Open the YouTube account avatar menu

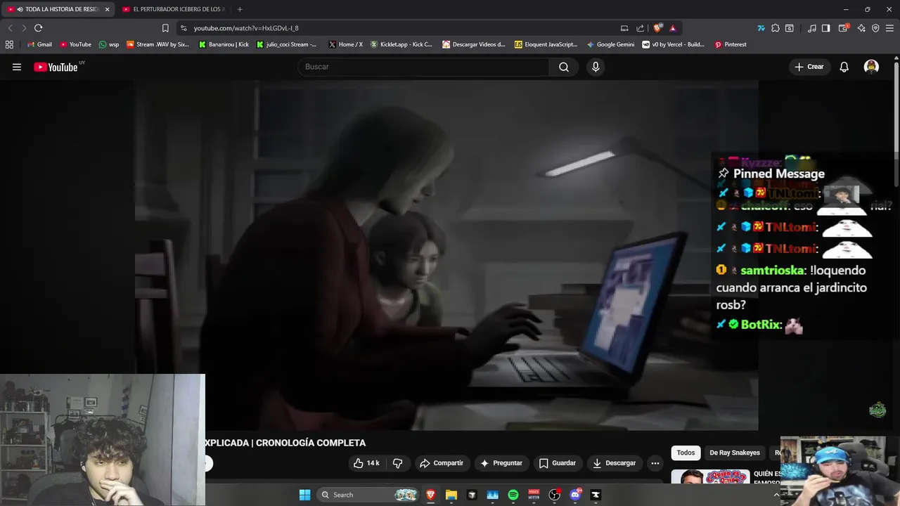tap(871, 67)
